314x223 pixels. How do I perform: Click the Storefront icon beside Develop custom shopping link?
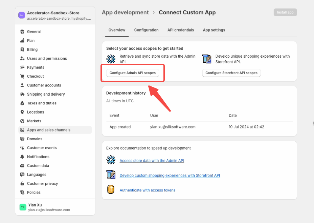pos(111,175)
